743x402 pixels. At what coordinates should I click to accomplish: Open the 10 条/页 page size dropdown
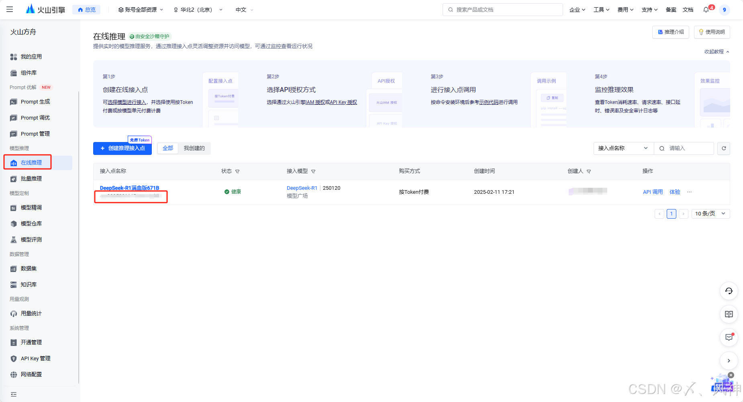710,214
